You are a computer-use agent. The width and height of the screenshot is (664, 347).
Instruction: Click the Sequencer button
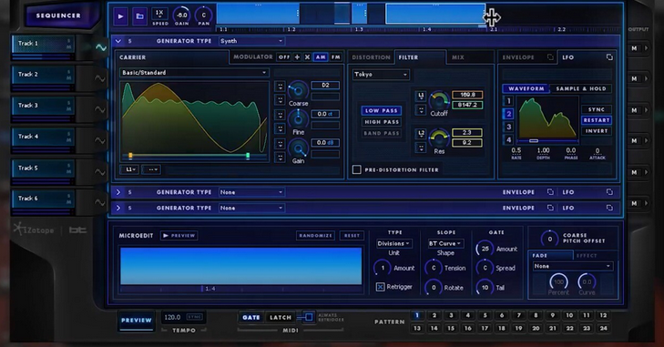(58, 15)
